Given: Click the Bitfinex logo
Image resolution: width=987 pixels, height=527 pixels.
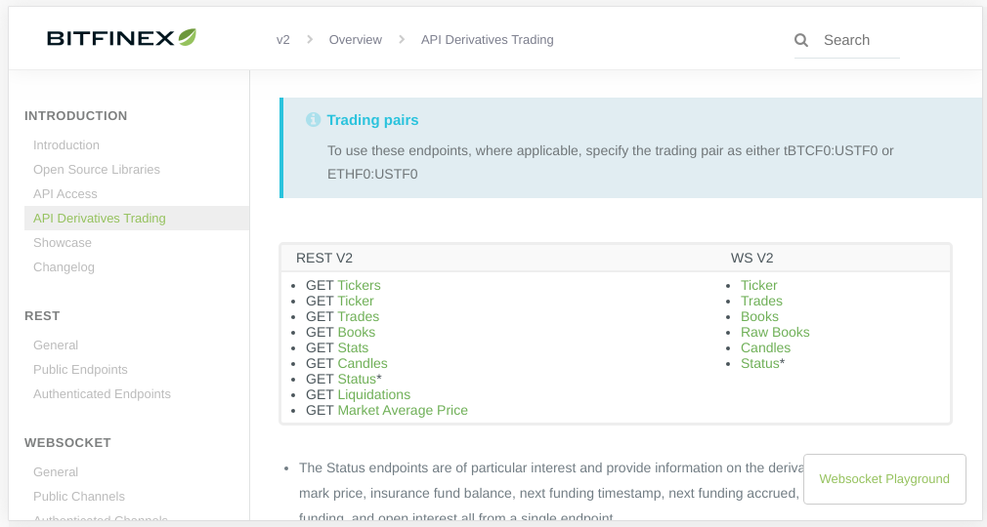Looking at the screenshot, I should 121,38.
